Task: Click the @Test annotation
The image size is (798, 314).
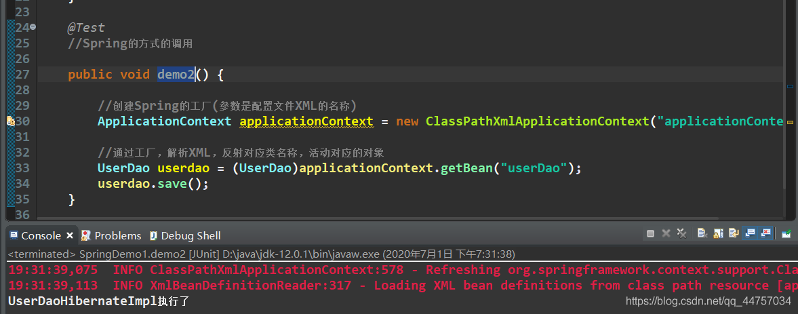Action: tap(86, 28)
